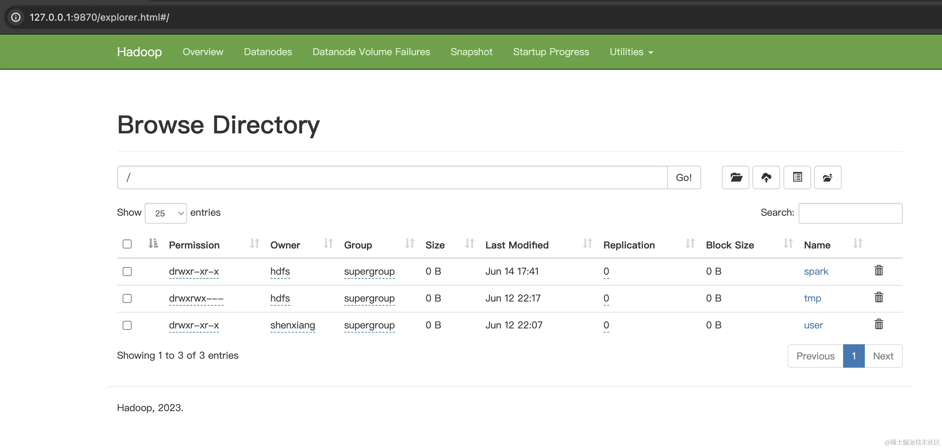Viewport: 942px width, 448px height.
Task: Open the Datanodes page
Action: tap(268, 52)
